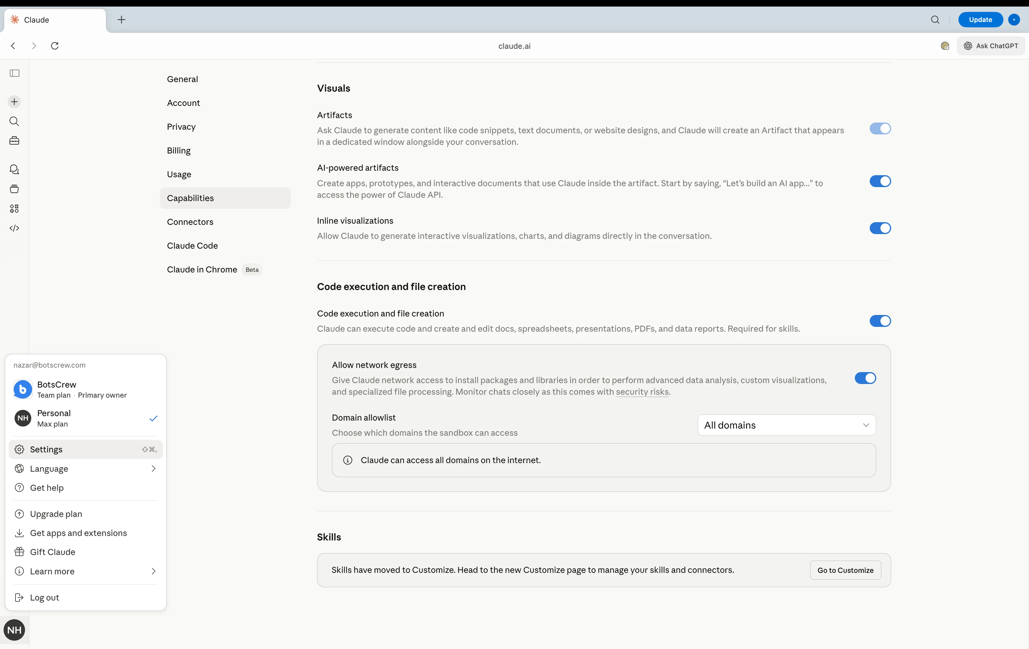The image size is (1029, 649).
Task: Open the Claude in Chrome Beta section
Action: (202, 269)
